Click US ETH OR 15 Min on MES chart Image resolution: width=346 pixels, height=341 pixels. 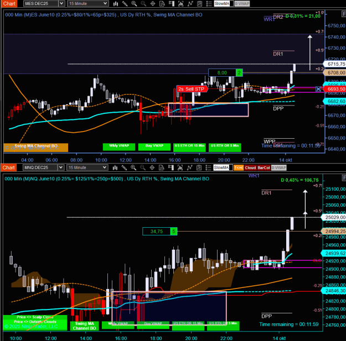tap(189, 147)
